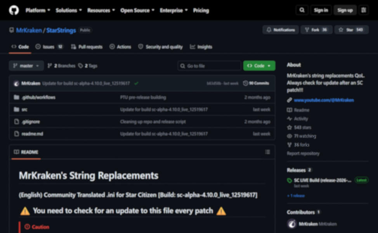Image resolution: width=378 pixels, height=233 pixels.
Task: Star the StarStrings repository
Action: [x=351, y=30]
